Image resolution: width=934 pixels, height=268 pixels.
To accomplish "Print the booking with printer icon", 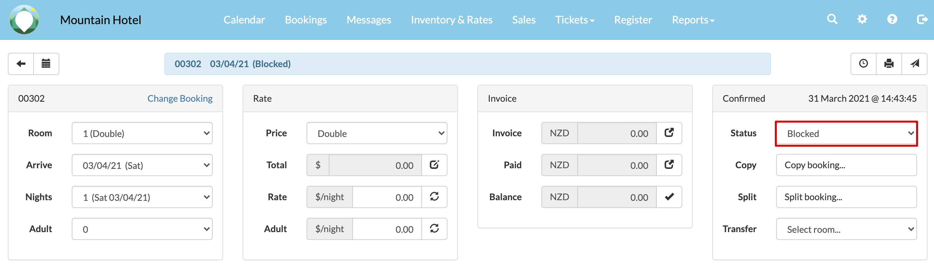I will [889, 64].
